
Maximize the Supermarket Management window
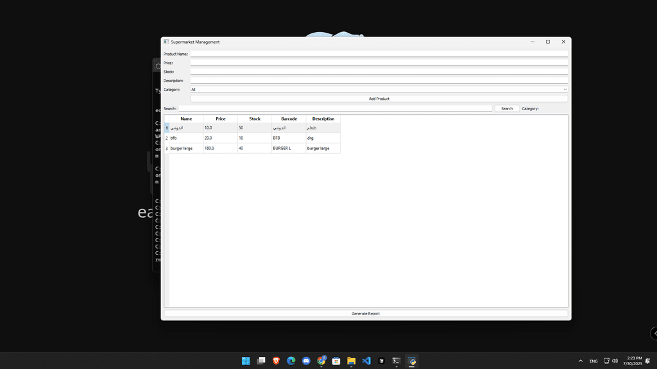(548, 42)
